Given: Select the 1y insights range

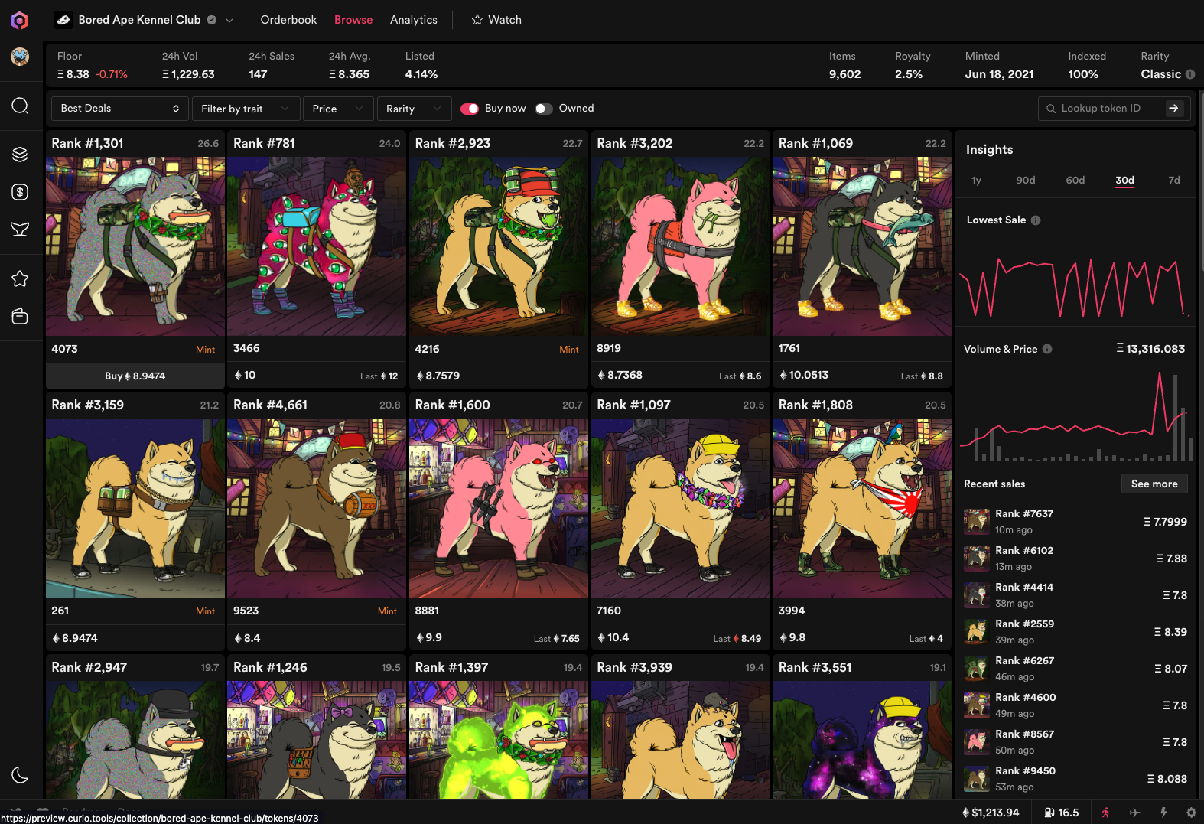Looking at the screenshot, I should (x=976, y=181).
